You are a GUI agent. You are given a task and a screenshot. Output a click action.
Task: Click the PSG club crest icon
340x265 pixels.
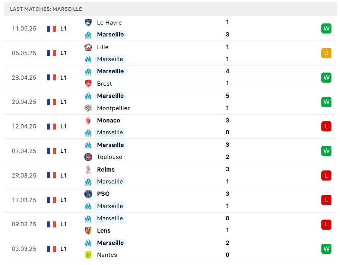tap(88, 194)
